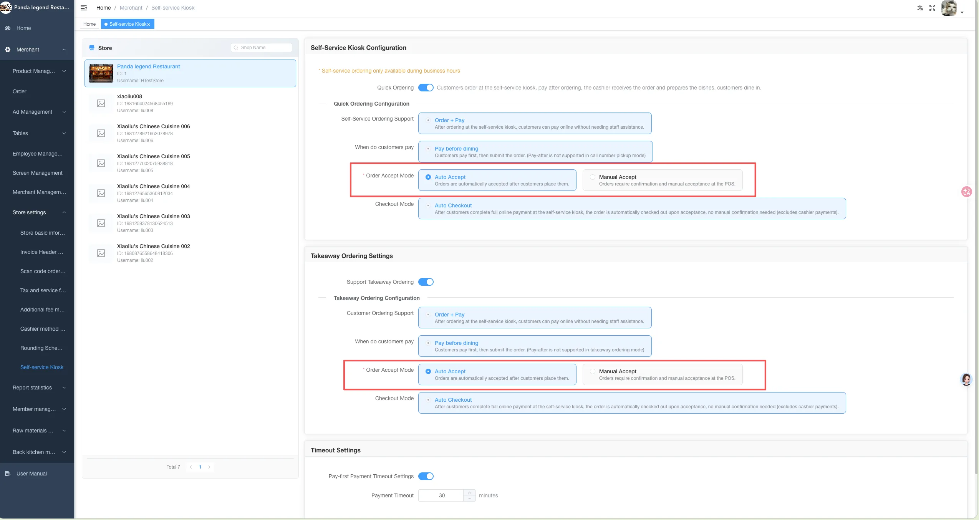Click the Home dashboard icon in sidebar
This screenshot has width=979, height=520.
click(8, 28)
